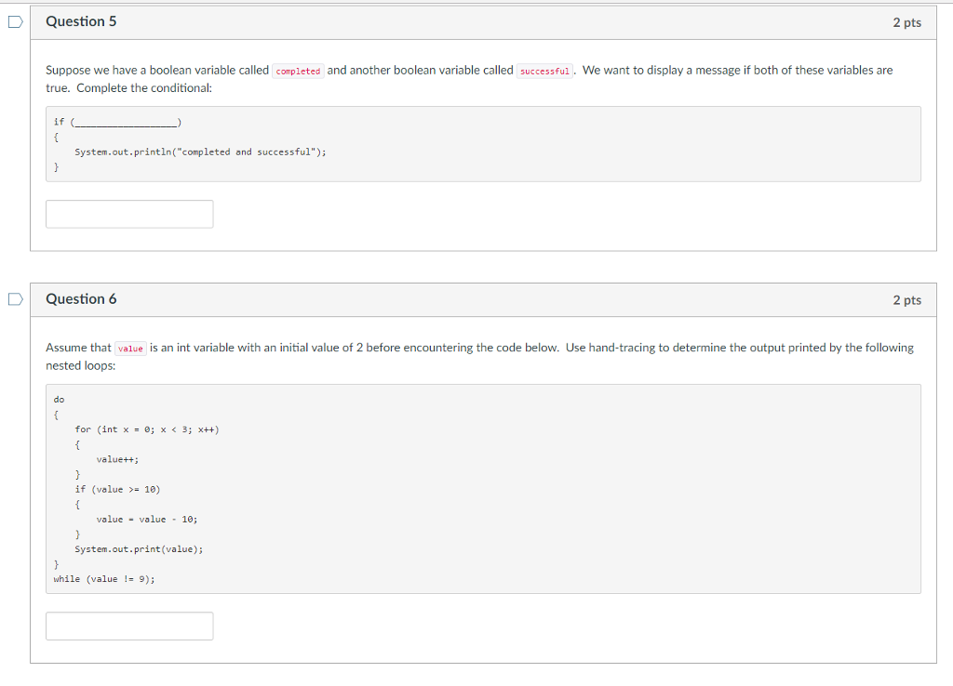Click the if-statement code block in Question 5

pyautogui.click(x=484, y=144)
